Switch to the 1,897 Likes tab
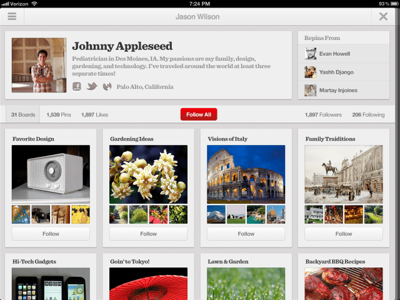 pyautogui.click(x=94, y=115)
